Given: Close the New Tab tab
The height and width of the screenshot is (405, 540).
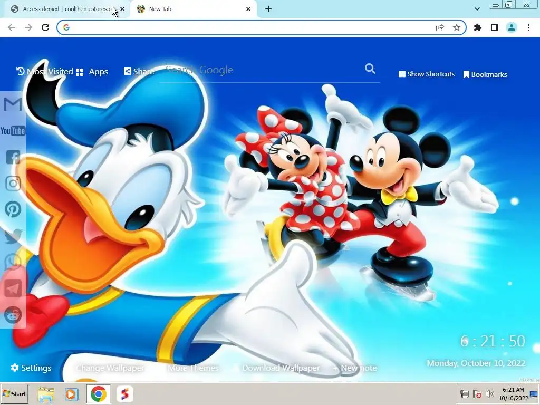Looking at the screenshot, I should (x=248, y=9).
